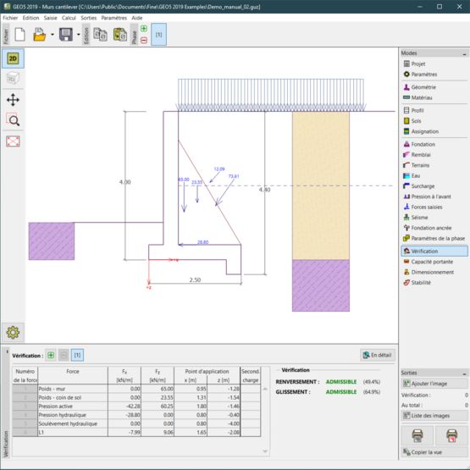Select verification tab [1] in bottom panel
The height and width of the screenshot is (470, 470).
pos(77,355)
